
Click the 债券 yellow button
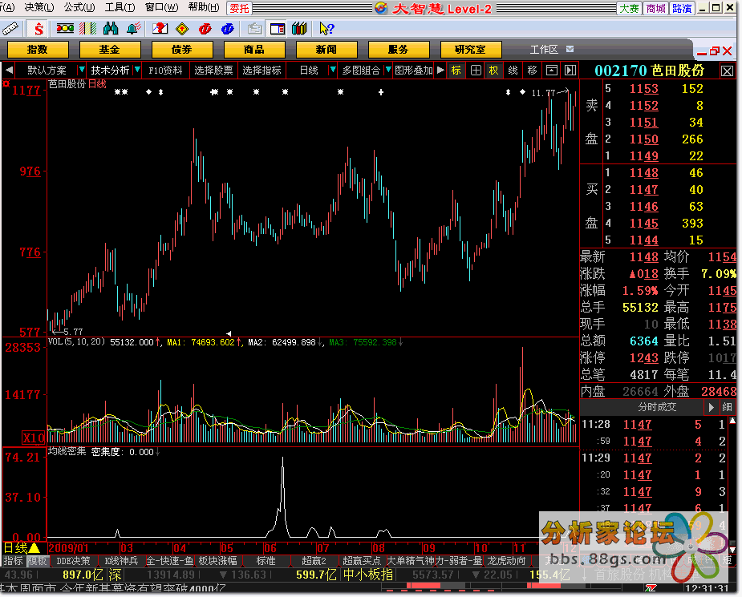pos(182,50)
